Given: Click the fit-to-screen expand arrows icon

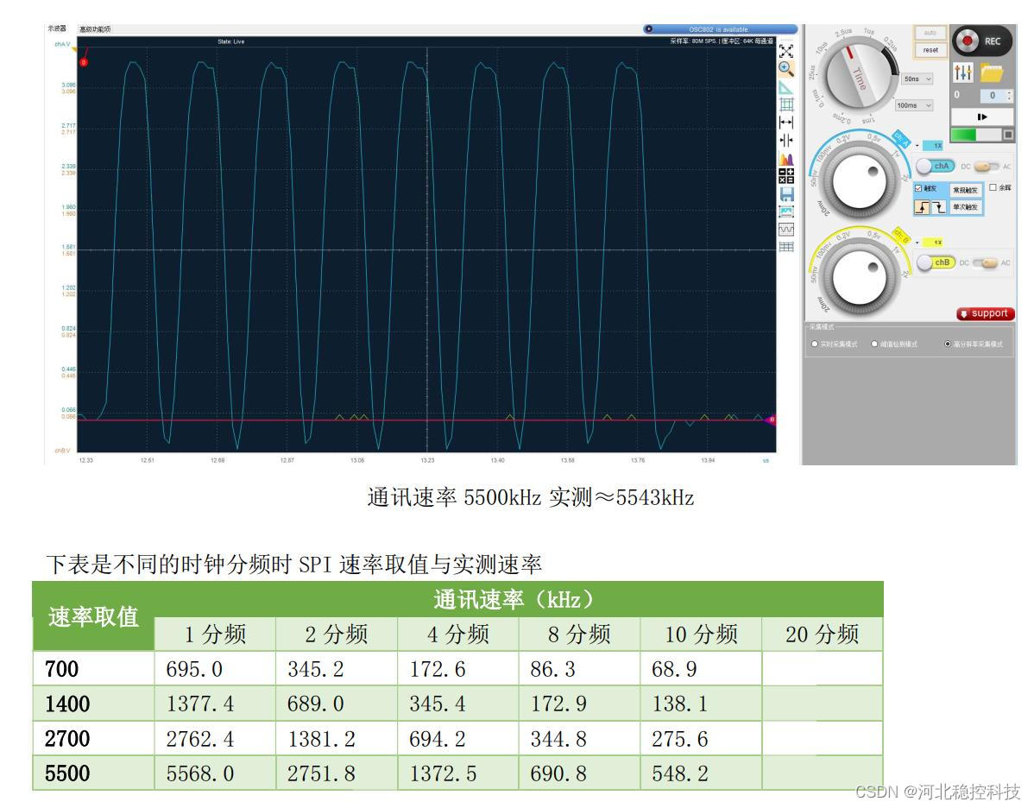Looking at the screenshot, I should point(786,51).
